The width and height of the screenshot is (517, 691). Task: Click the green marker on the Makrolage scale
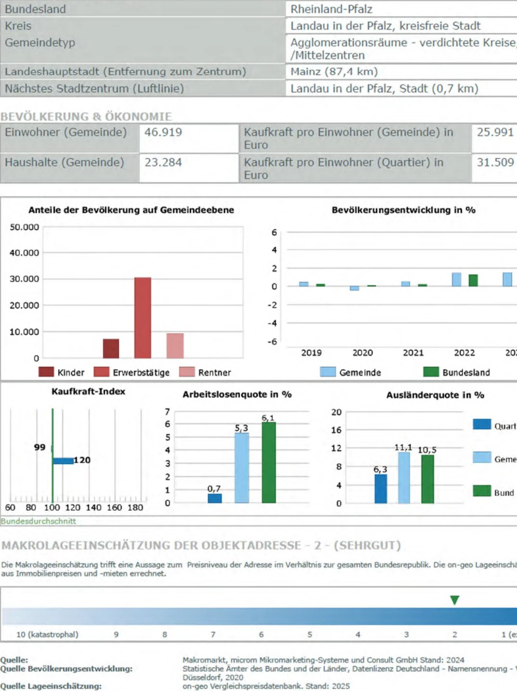(454, 600)
